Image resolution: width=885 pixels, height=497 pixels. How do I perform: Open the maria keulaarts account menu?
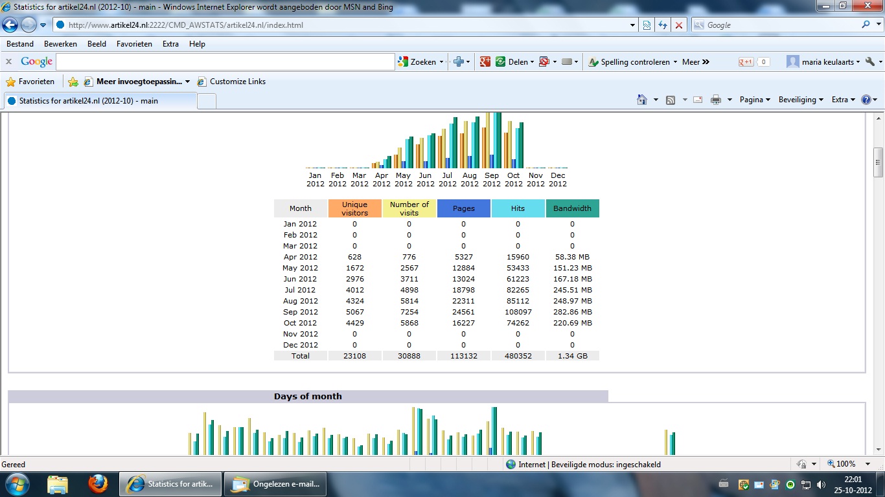pos(823,62)
